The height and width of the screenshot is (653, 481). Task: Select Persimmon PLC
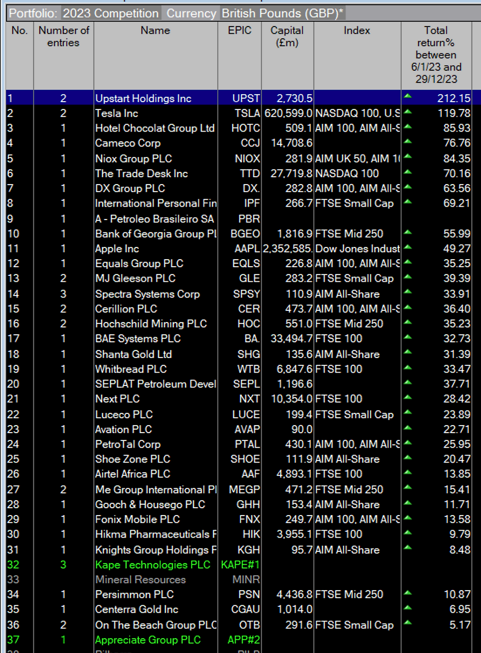tap(134, 594)
